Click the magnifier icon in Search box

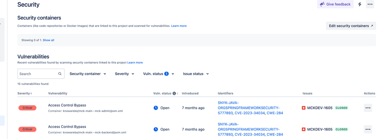click(60, 74)
